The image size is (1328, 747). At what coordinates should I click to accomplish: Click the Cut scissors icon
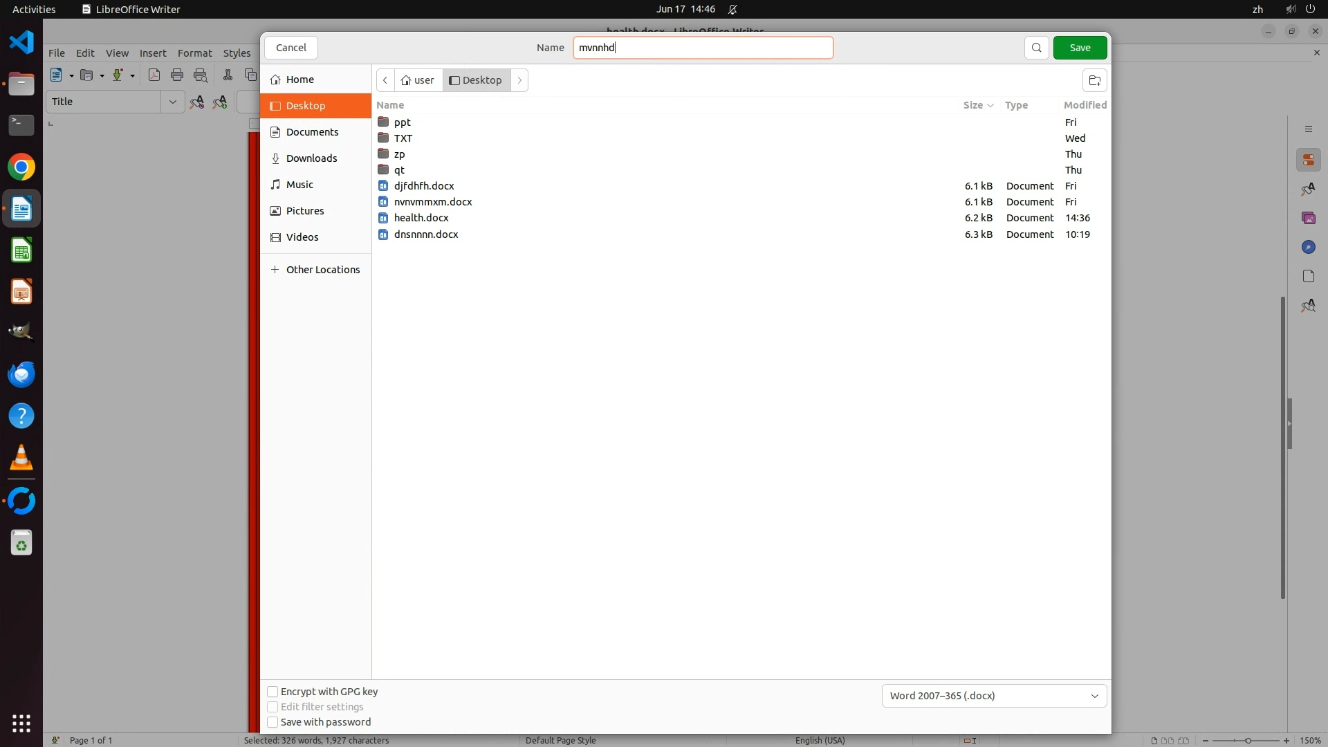click(228, 75)
